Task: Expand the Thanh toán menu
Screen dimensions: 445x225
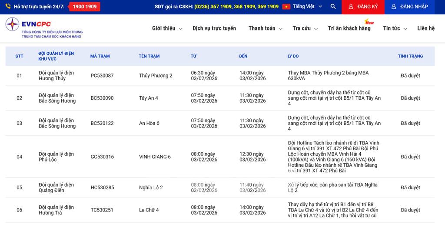Action: click(265, 28)
